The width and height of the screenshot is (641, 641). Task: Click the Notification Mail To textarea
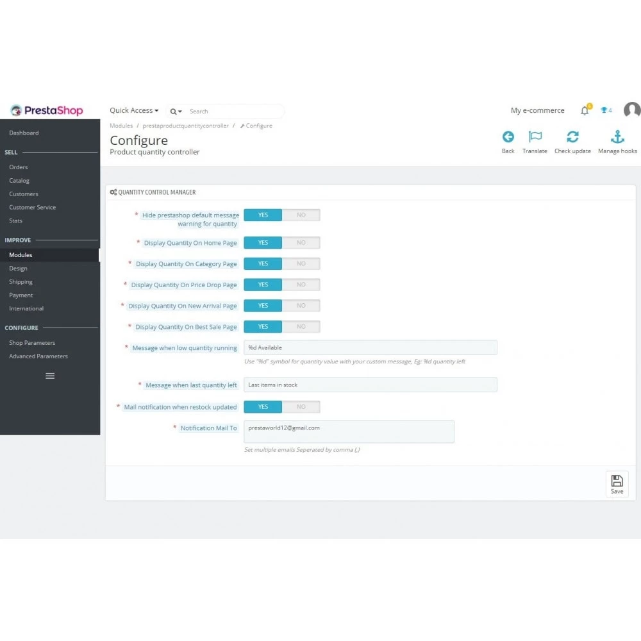pyautogui.click(x=349, y=431)
